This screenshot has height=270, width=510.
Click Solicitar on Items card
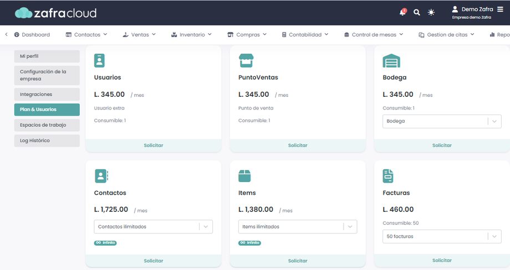tap(298, 261)
